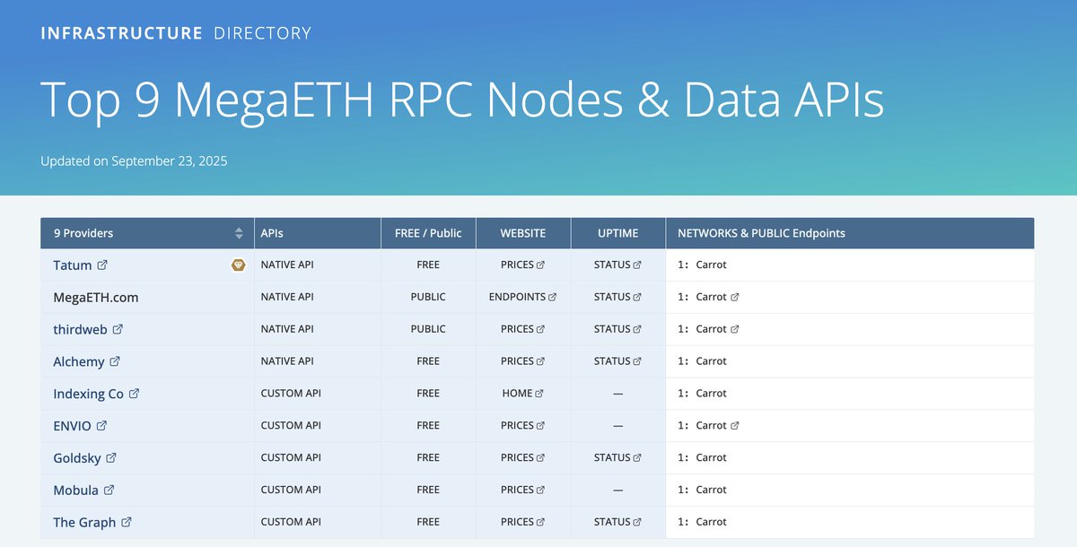Viewport: 1077px width, 547px height.
Task: Click the Mobula provider name
Action: 76,490
